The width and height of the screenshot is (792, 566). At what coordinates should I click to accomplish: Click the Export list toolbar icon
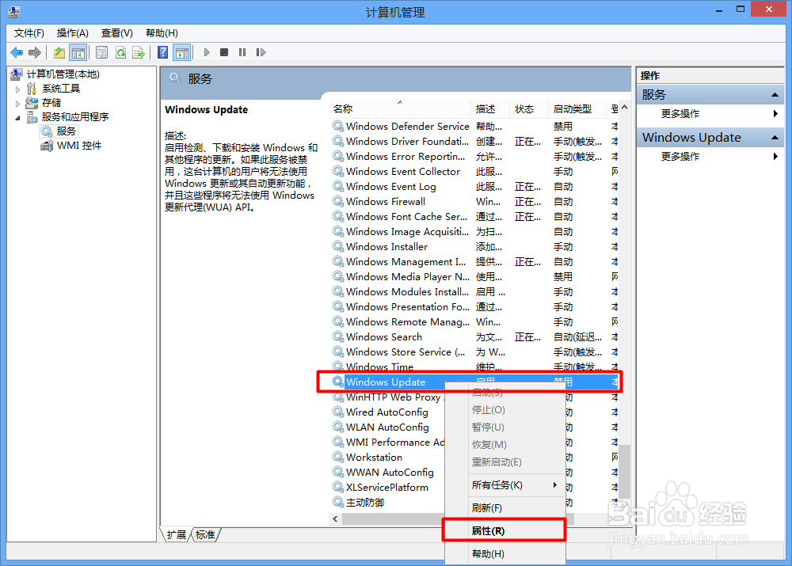[139, 52]
